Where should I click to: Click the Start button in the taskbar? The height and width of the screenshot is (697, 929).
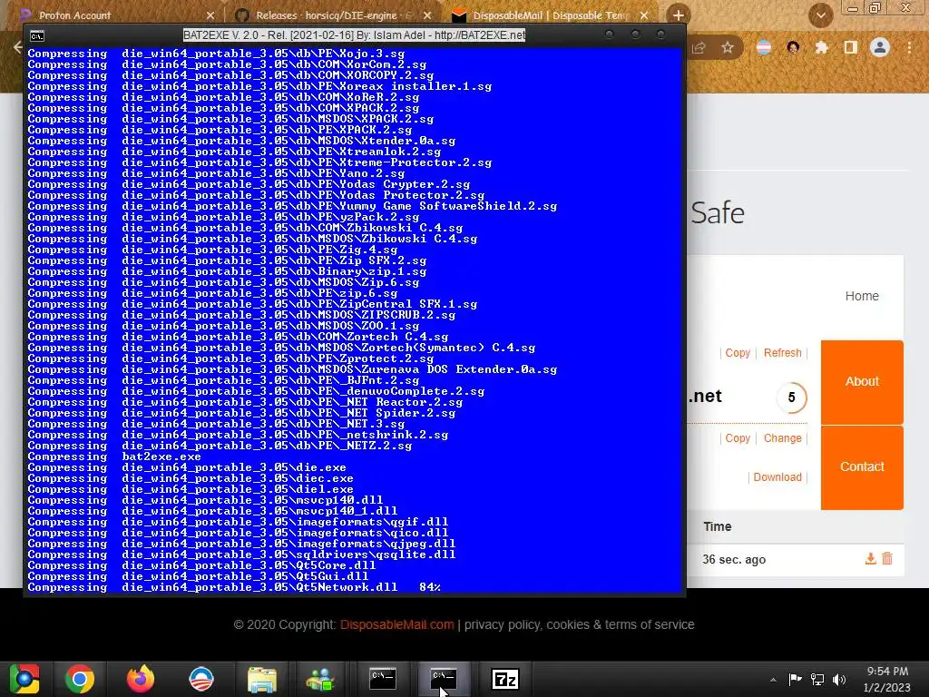pyautogui.click(x=24, y=679)
